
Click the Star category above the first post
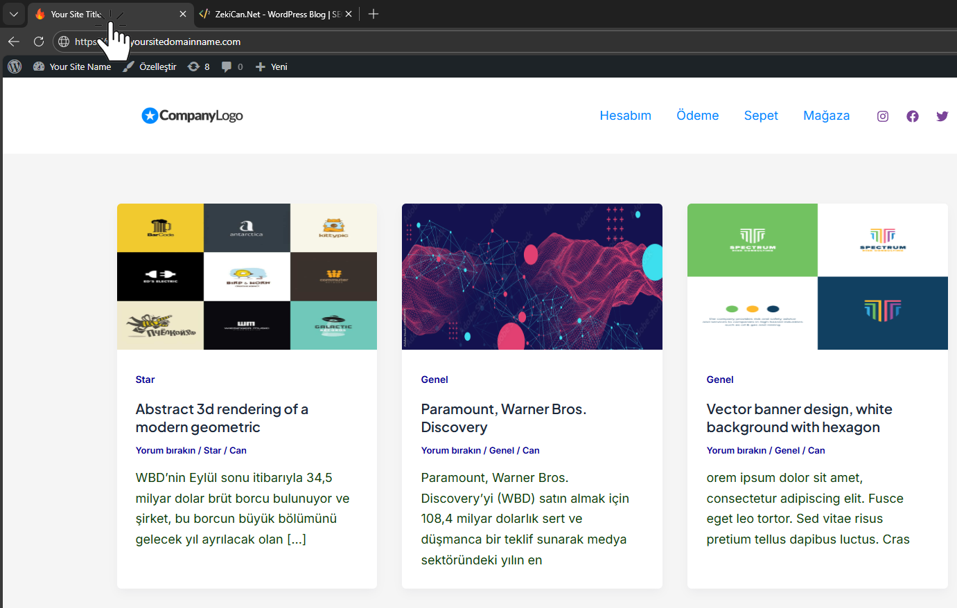coord(145,379)
